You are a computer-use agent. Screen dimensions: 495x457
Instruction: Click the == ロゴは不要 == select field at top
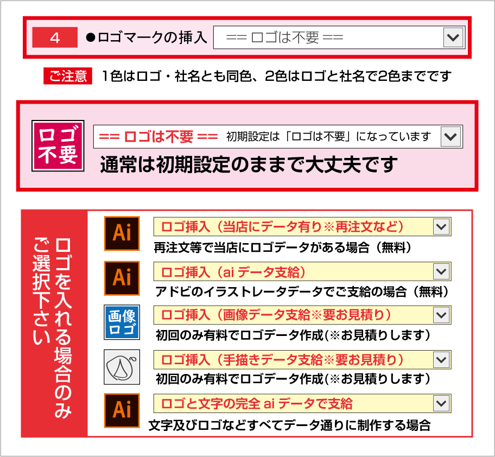tap(339, 37)
